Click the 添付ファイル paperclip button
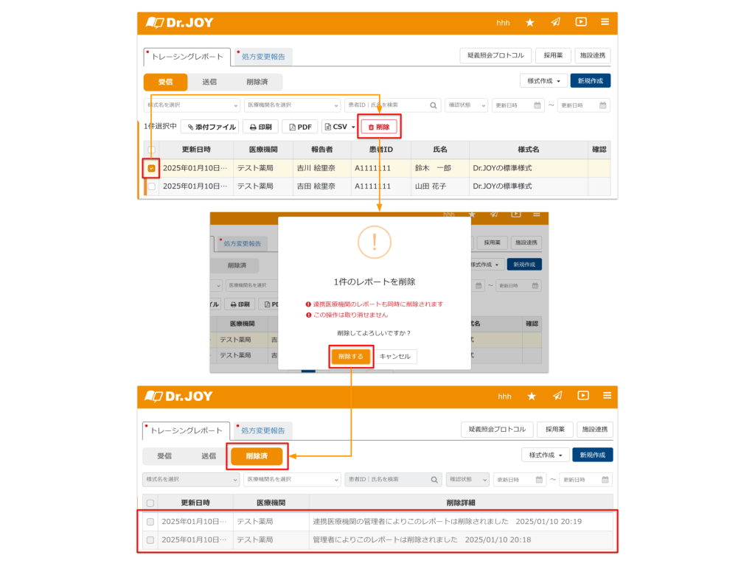755x566 pixels. 210,127
